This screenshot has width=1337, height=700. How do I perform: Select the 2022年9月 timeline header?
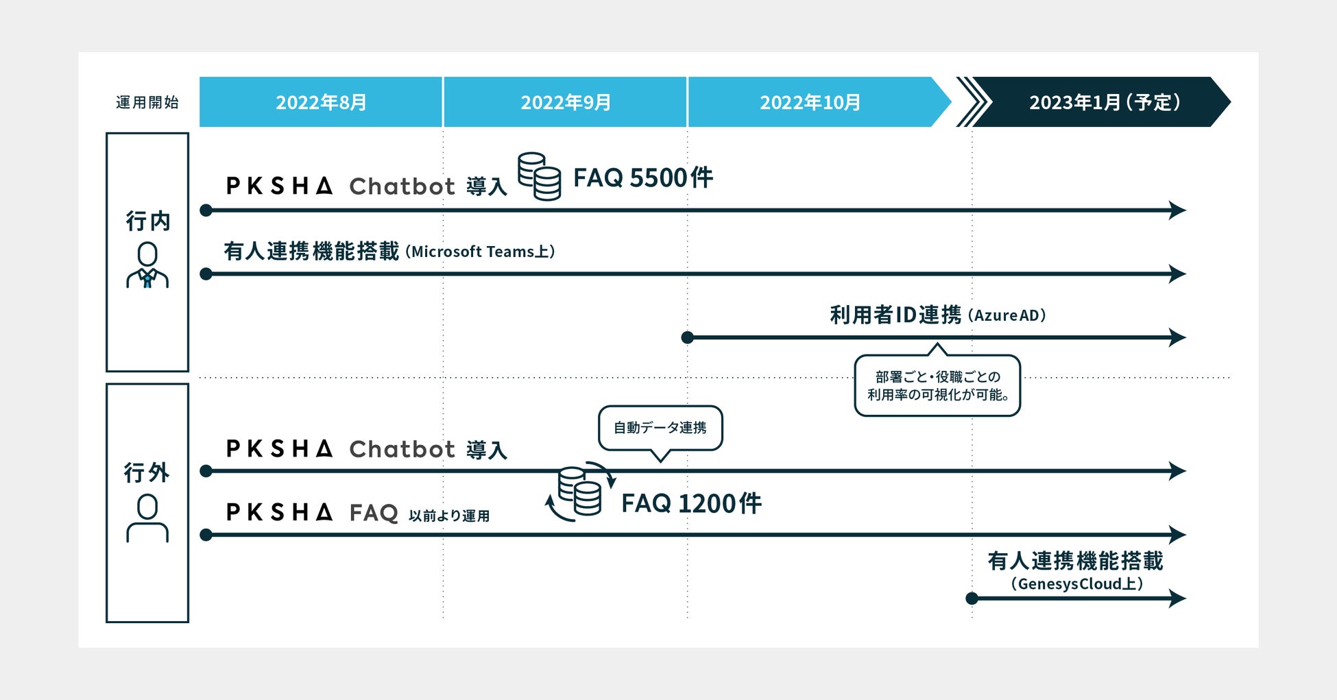[x=565, y=102]
